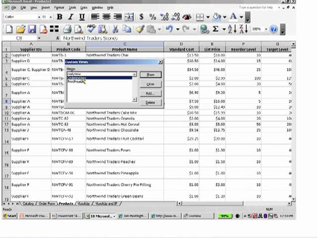Select PrintPriceList in the Views list
317x238 pixels.
(100, 81)
